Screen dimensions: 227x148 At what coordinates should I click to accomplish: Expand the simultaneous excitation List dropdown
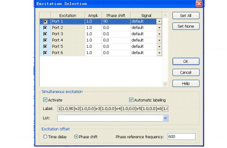(x=165, y=118)
